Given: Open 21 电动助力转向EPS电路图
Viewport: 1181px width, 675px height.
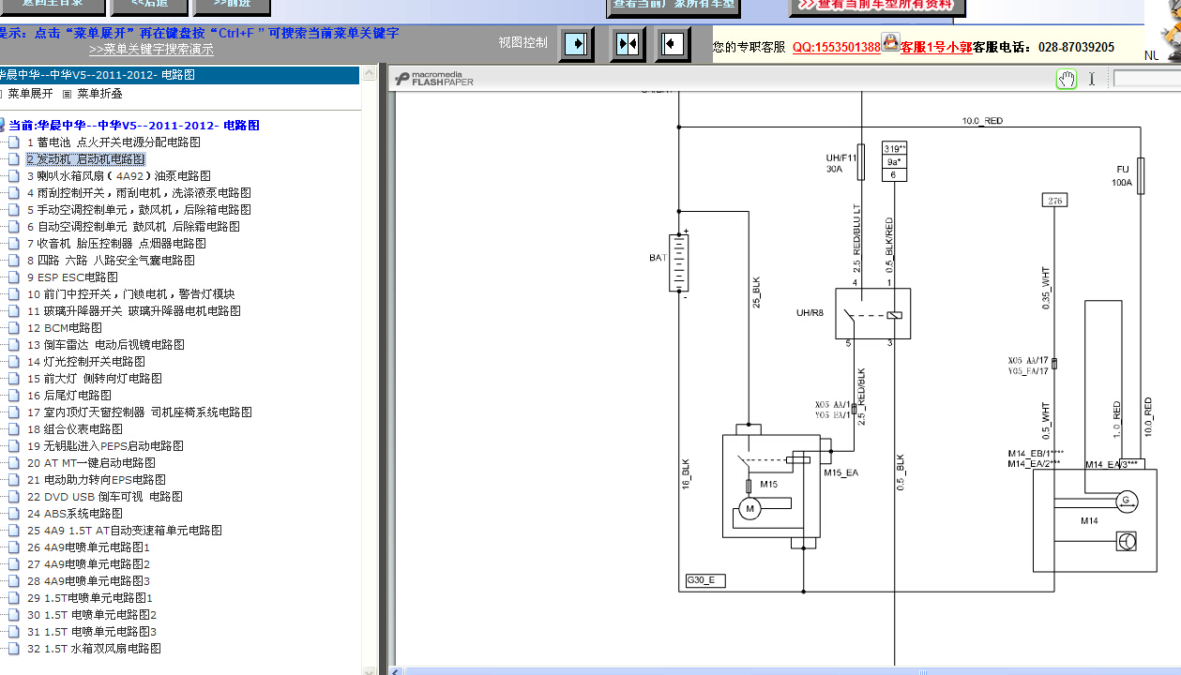Looking at the screenshot, I should [96, 480].
